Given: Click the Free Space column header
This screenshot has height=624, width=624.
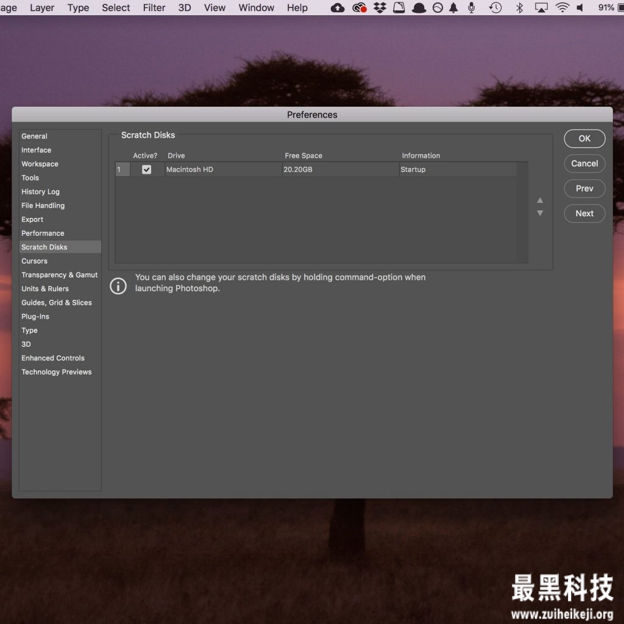Looking at the screenshot, I should pyautogui.click(x=303, y=155).
